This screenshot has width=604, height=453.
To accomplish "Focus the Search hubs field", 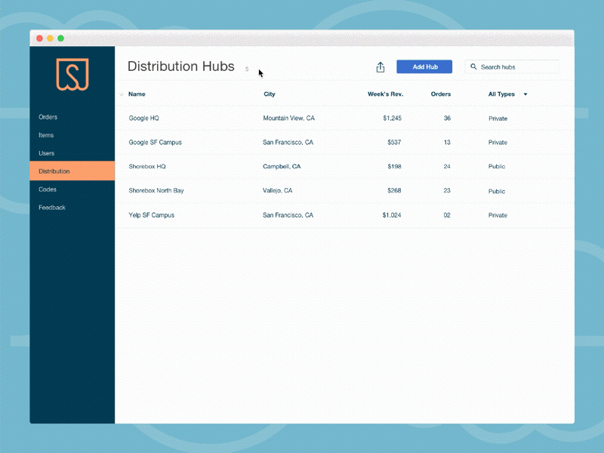I will (512, 66).
